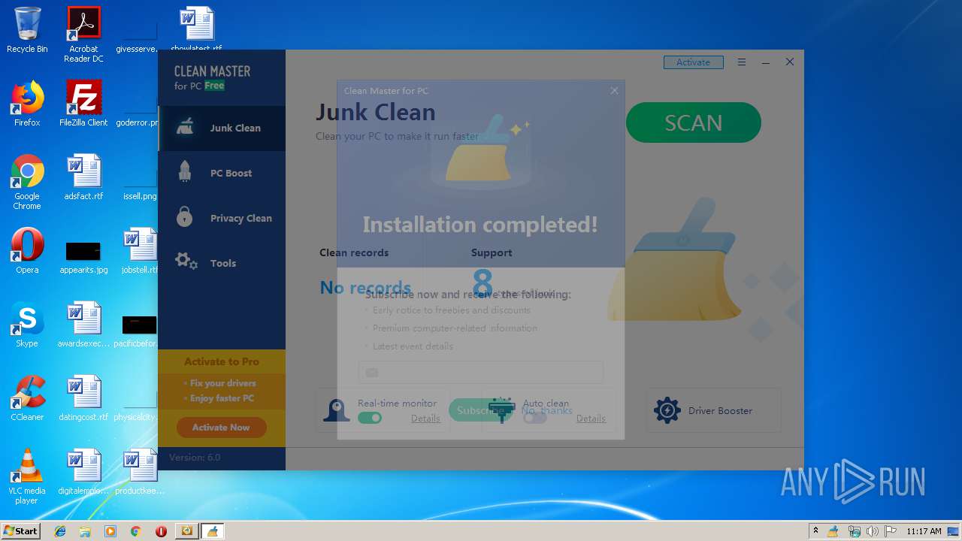Select the adsfact.rtf desktop file
The height and width of the screenshot is (541, 962).
click(x=83, y=177)
